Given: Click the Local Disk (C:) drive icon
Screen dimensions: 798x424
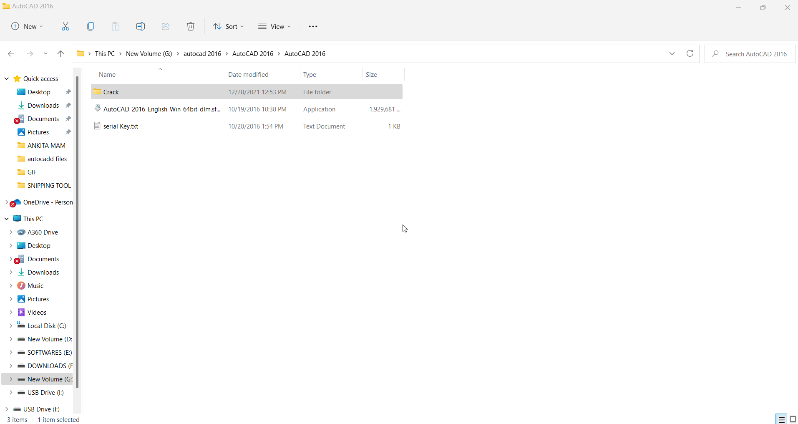Looking at the screenshot, I should click(21, 326).
